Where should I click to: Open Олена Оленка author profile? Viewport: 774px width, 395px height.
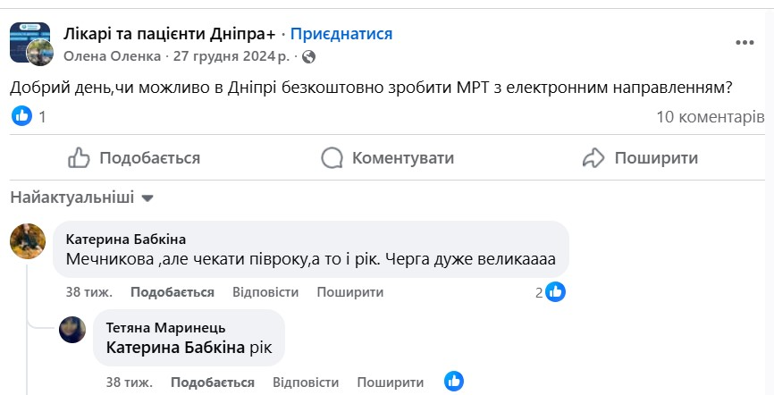tap(113, 56)
